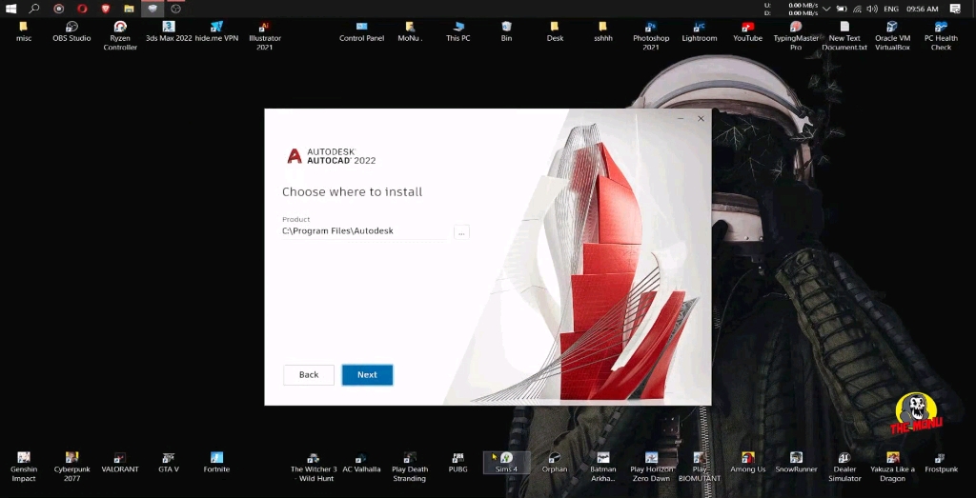Screen dimensions: 976x498
Task: Open the volume control in system tray
Action: 873,9
